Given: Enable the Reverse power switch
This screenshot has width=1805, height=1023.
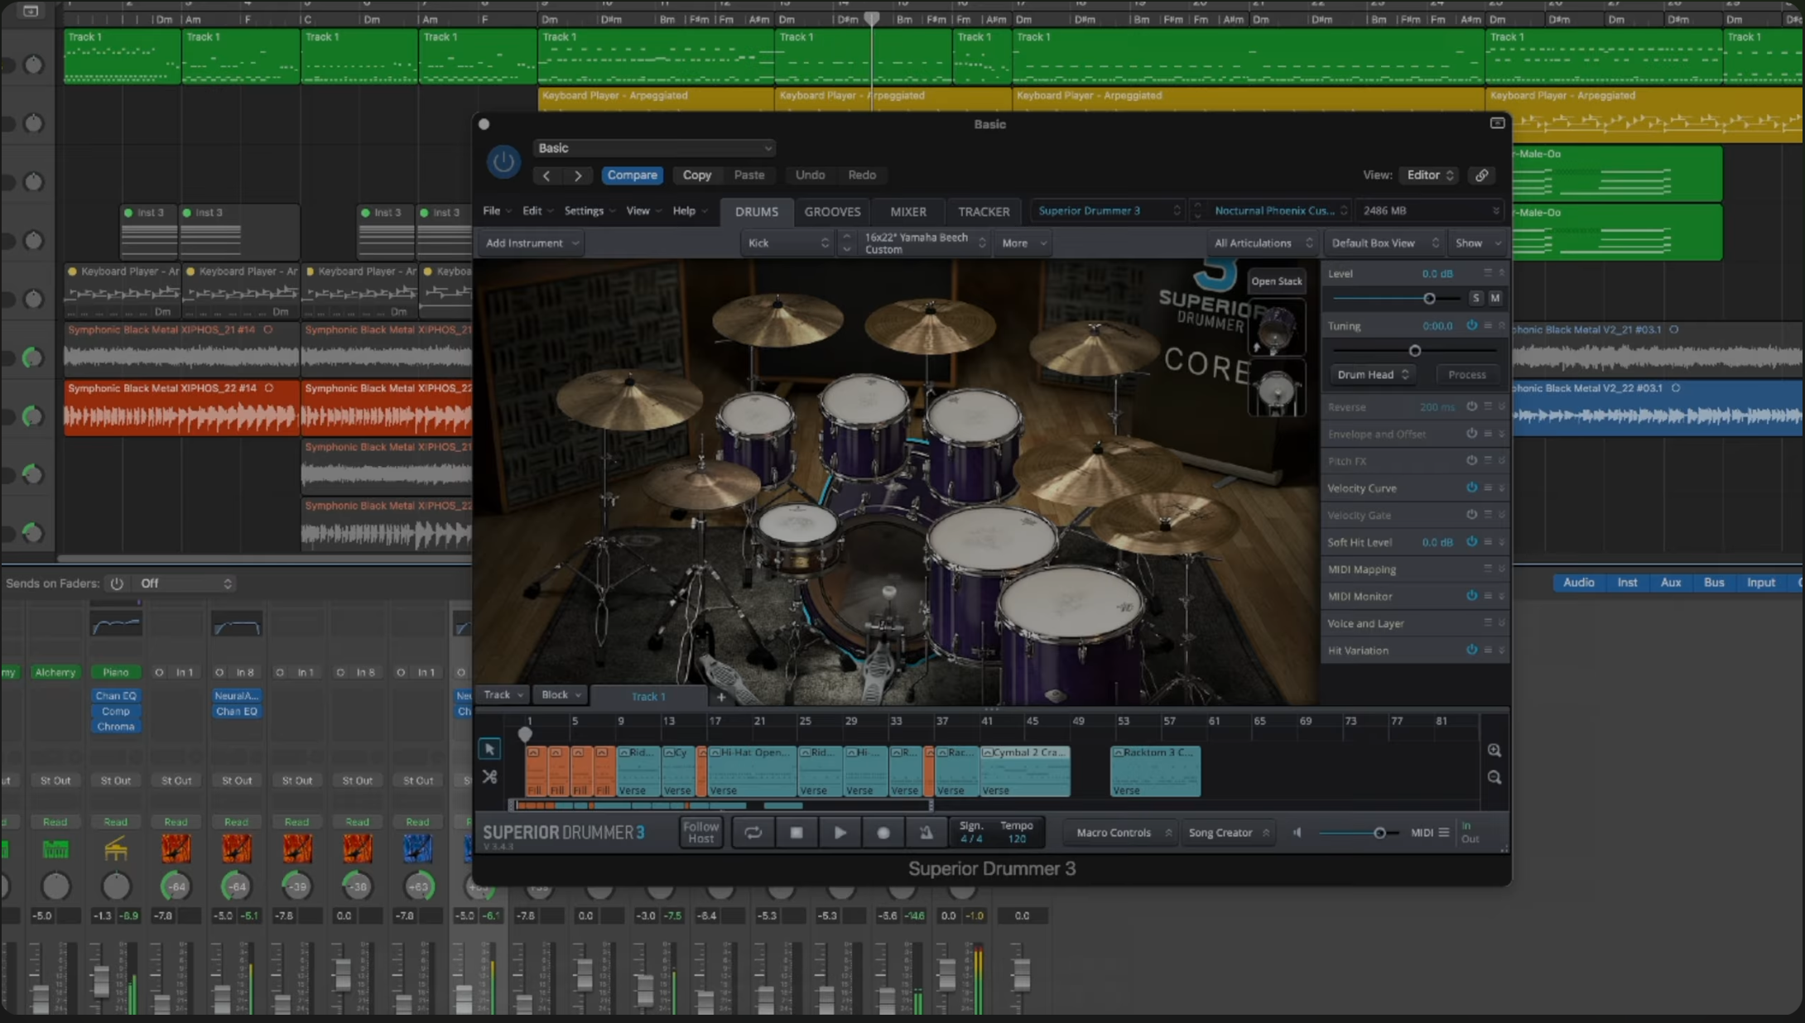Looking at the screenshot, I should pos(1471,407).
